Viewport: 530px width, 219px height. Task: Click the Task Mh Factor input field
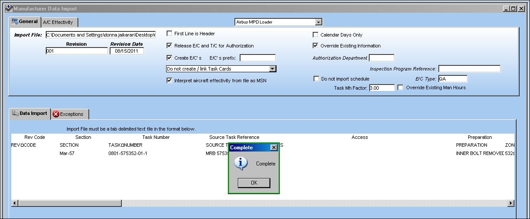[x=382, y=88]
